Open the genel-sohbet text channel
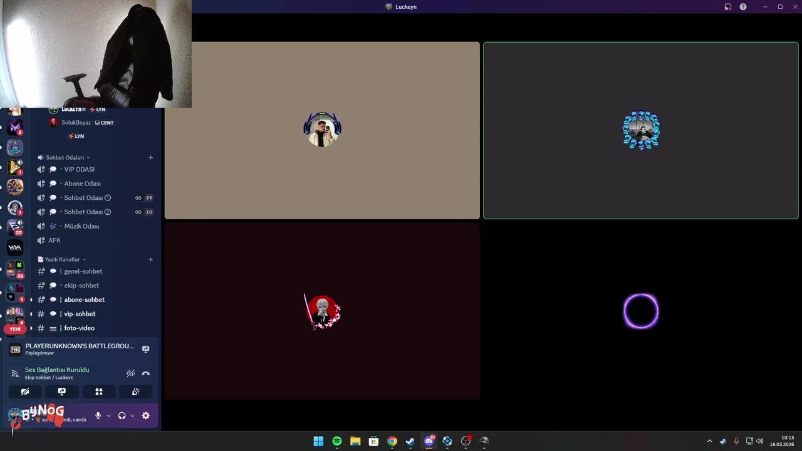Image resolution: width=802 pixels, height=451 pixels. (x=95, y=271)
